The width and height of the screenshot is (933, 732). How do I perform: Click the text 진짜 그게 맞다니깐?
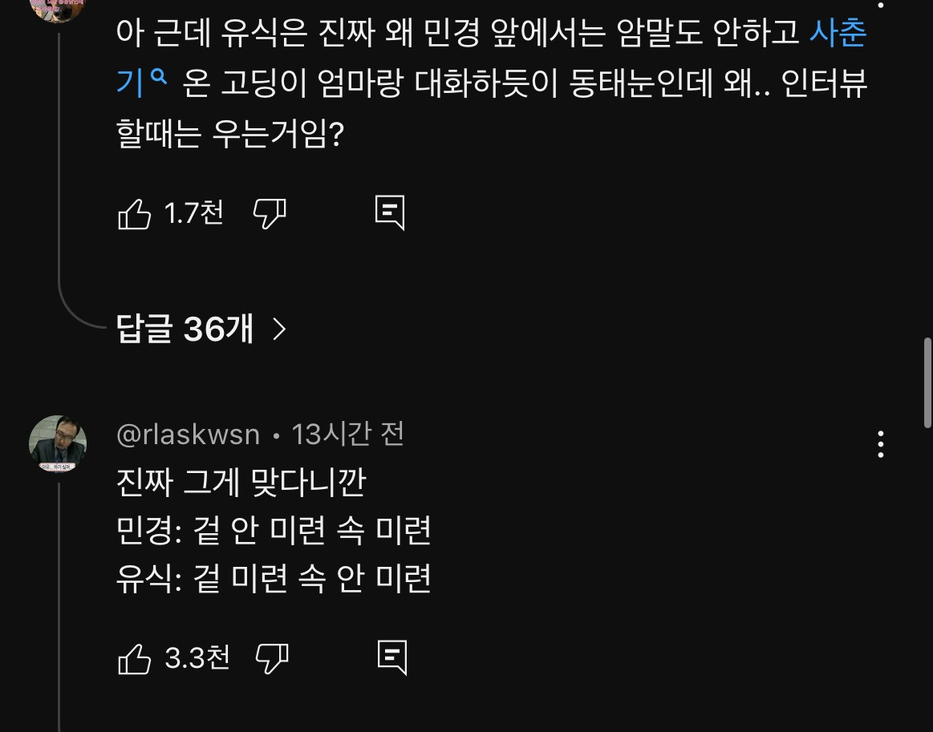241,483
